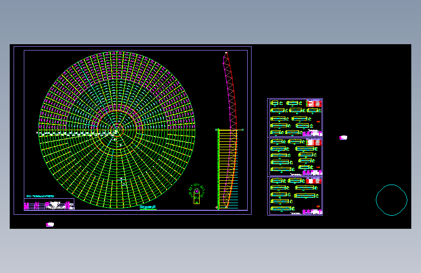Click the cyan circle outline at lower right
The height and width of the screenshot is (273, 421).
point(391,200)
